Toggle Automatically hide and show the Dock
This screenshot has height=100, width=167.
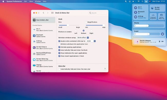[59, 50]
